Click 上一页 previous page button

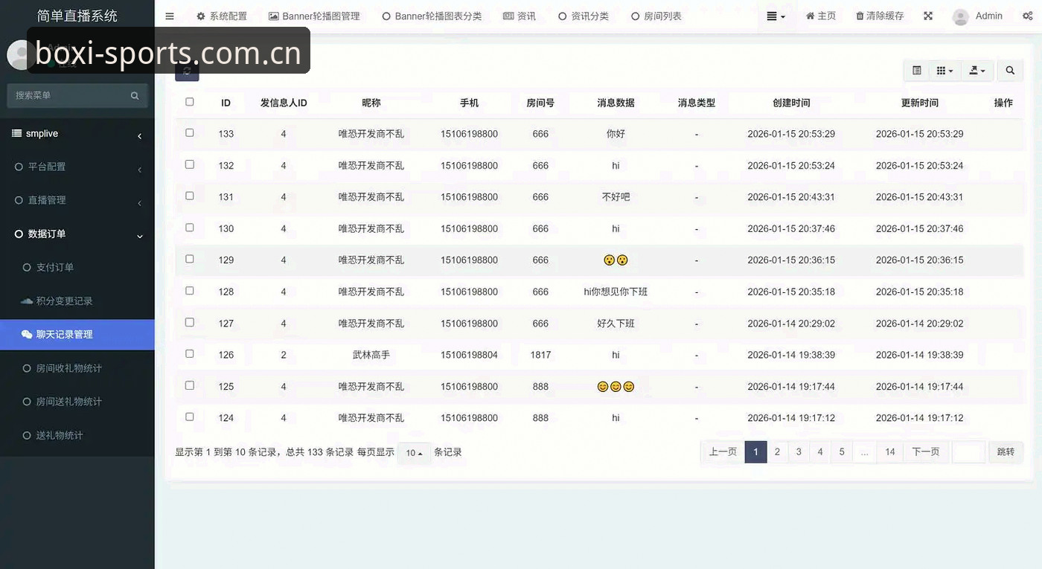723,451
